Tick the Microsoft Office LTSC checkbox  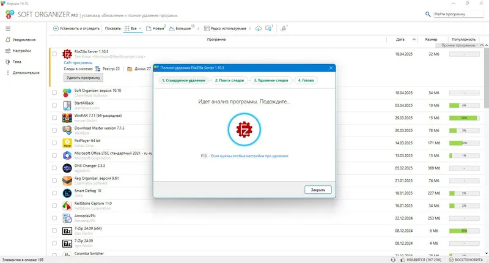[54, 155]
